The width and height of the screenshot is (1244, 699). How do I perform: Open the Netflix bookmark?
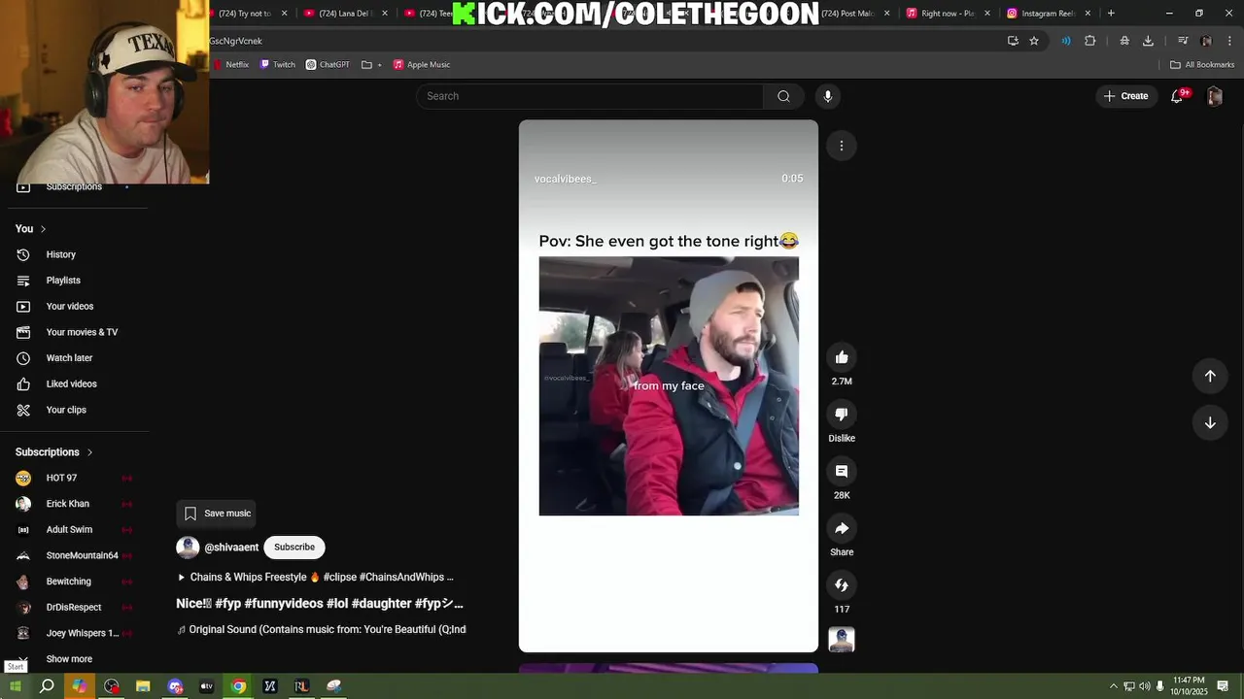click(231, 65)
